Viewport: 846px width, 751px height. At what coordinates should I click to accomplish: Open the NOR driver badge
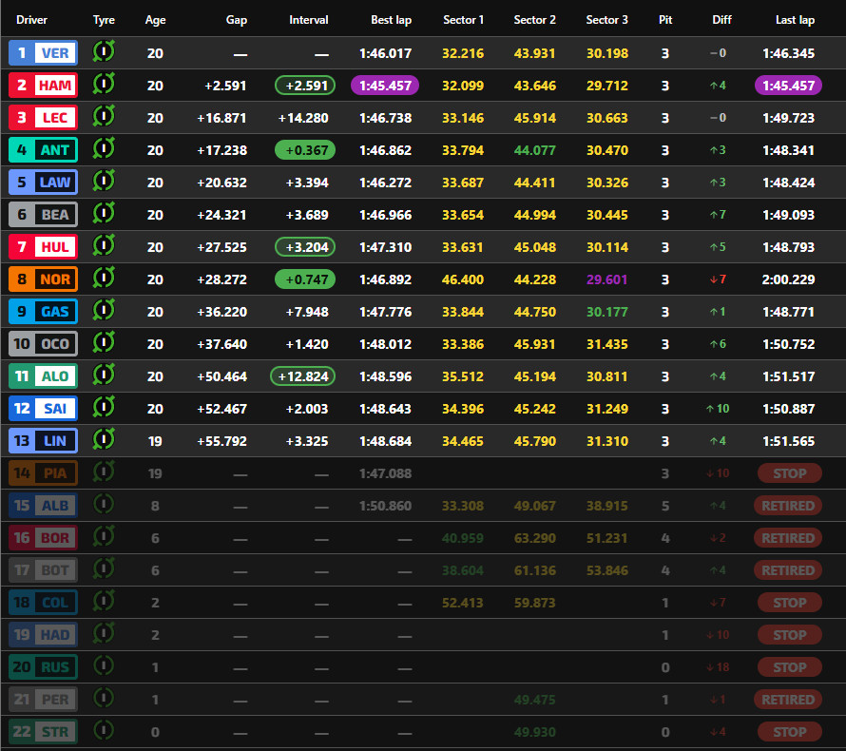(x=43, y=279)
